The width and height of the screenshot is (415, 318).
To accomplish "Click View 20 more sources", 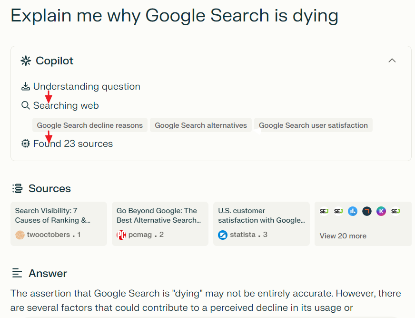I will pyautogui.click(x=343, y=236).
